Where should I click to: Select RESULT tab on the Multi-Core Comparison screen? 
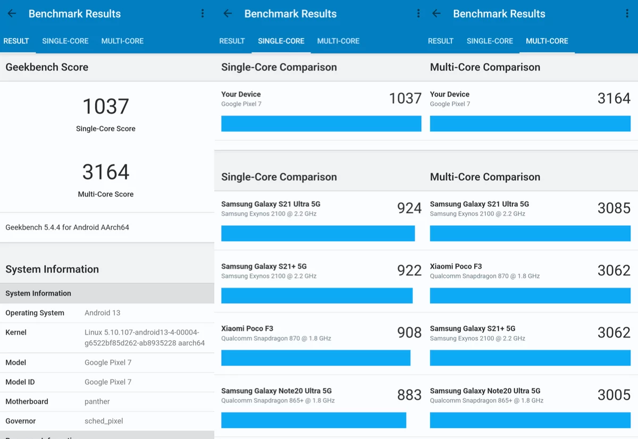(441, 41)
